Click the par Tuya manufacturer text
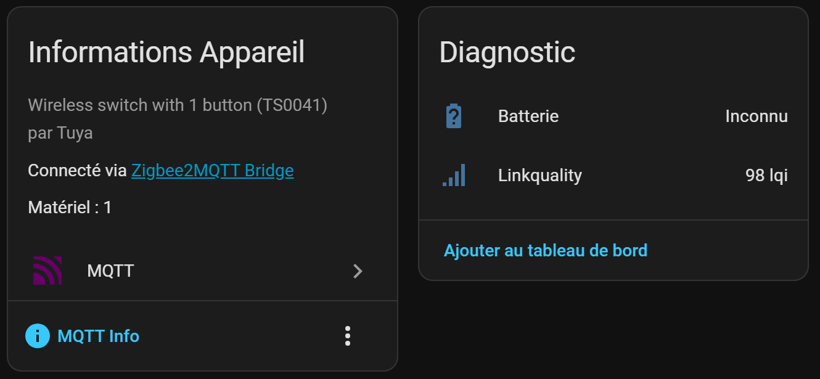 click(60, 133)
